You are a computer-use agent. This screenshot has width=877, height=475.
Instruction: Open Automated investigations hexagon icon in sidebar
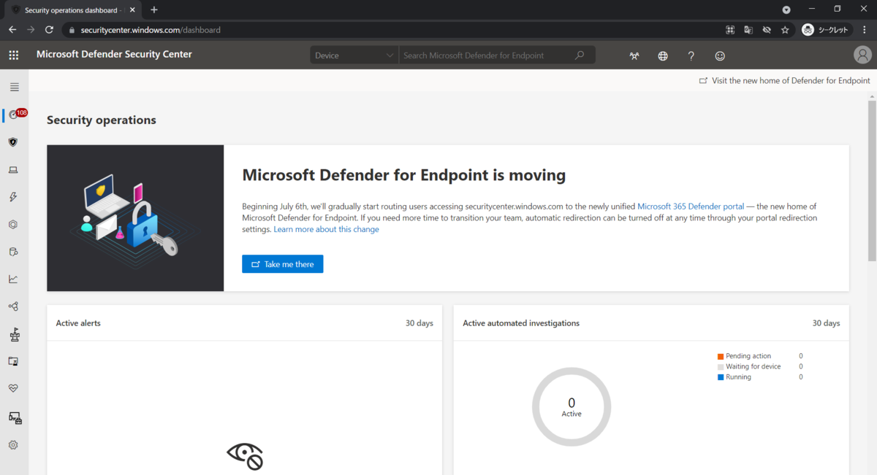pos(13,225)
